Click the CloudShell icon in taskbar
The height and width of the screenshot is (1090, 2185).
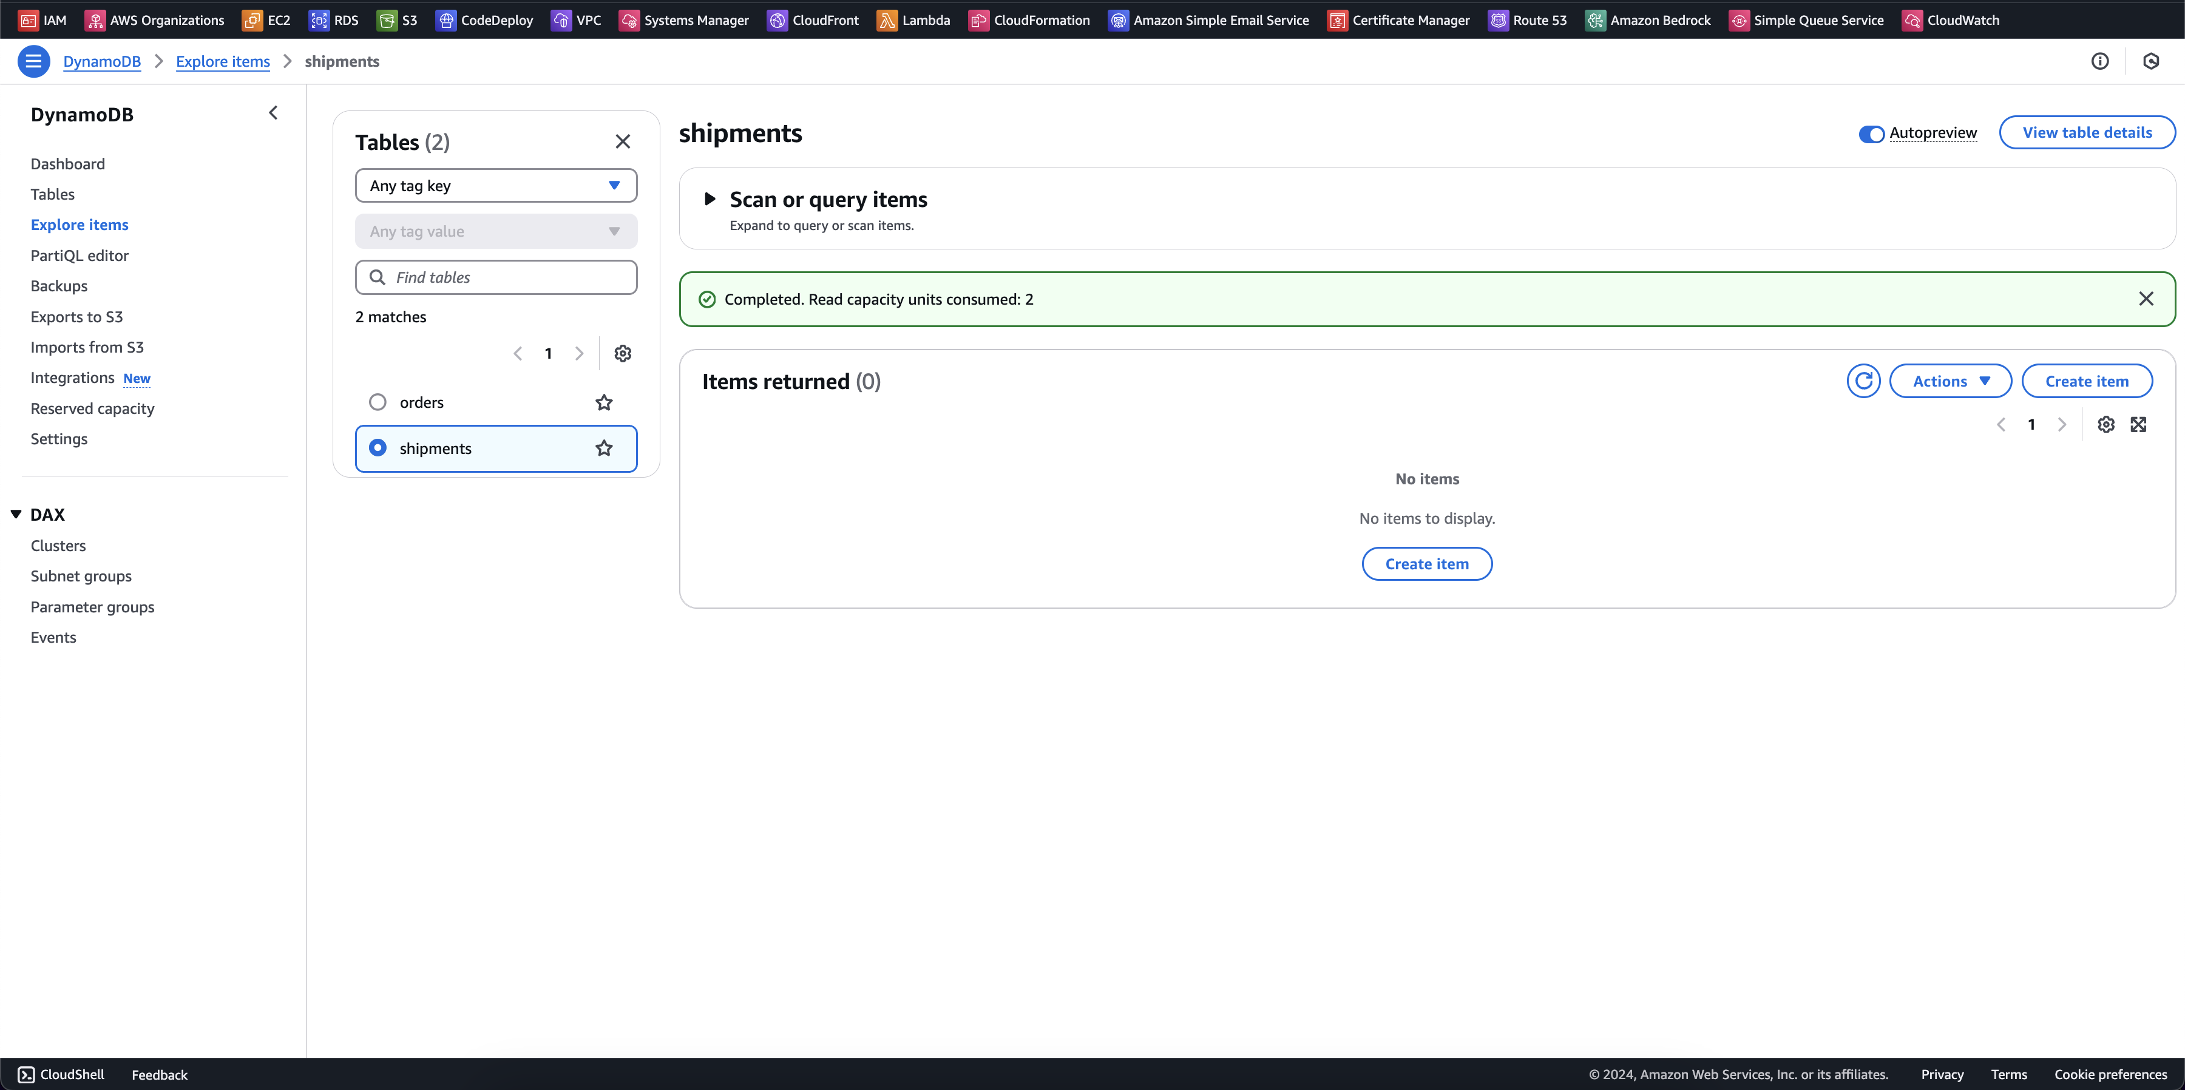pyautogui.click(x=27, y=1075)
